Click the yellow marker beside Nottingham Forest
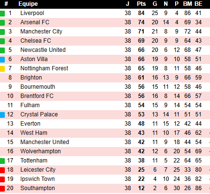 click(x=2, y=69)
